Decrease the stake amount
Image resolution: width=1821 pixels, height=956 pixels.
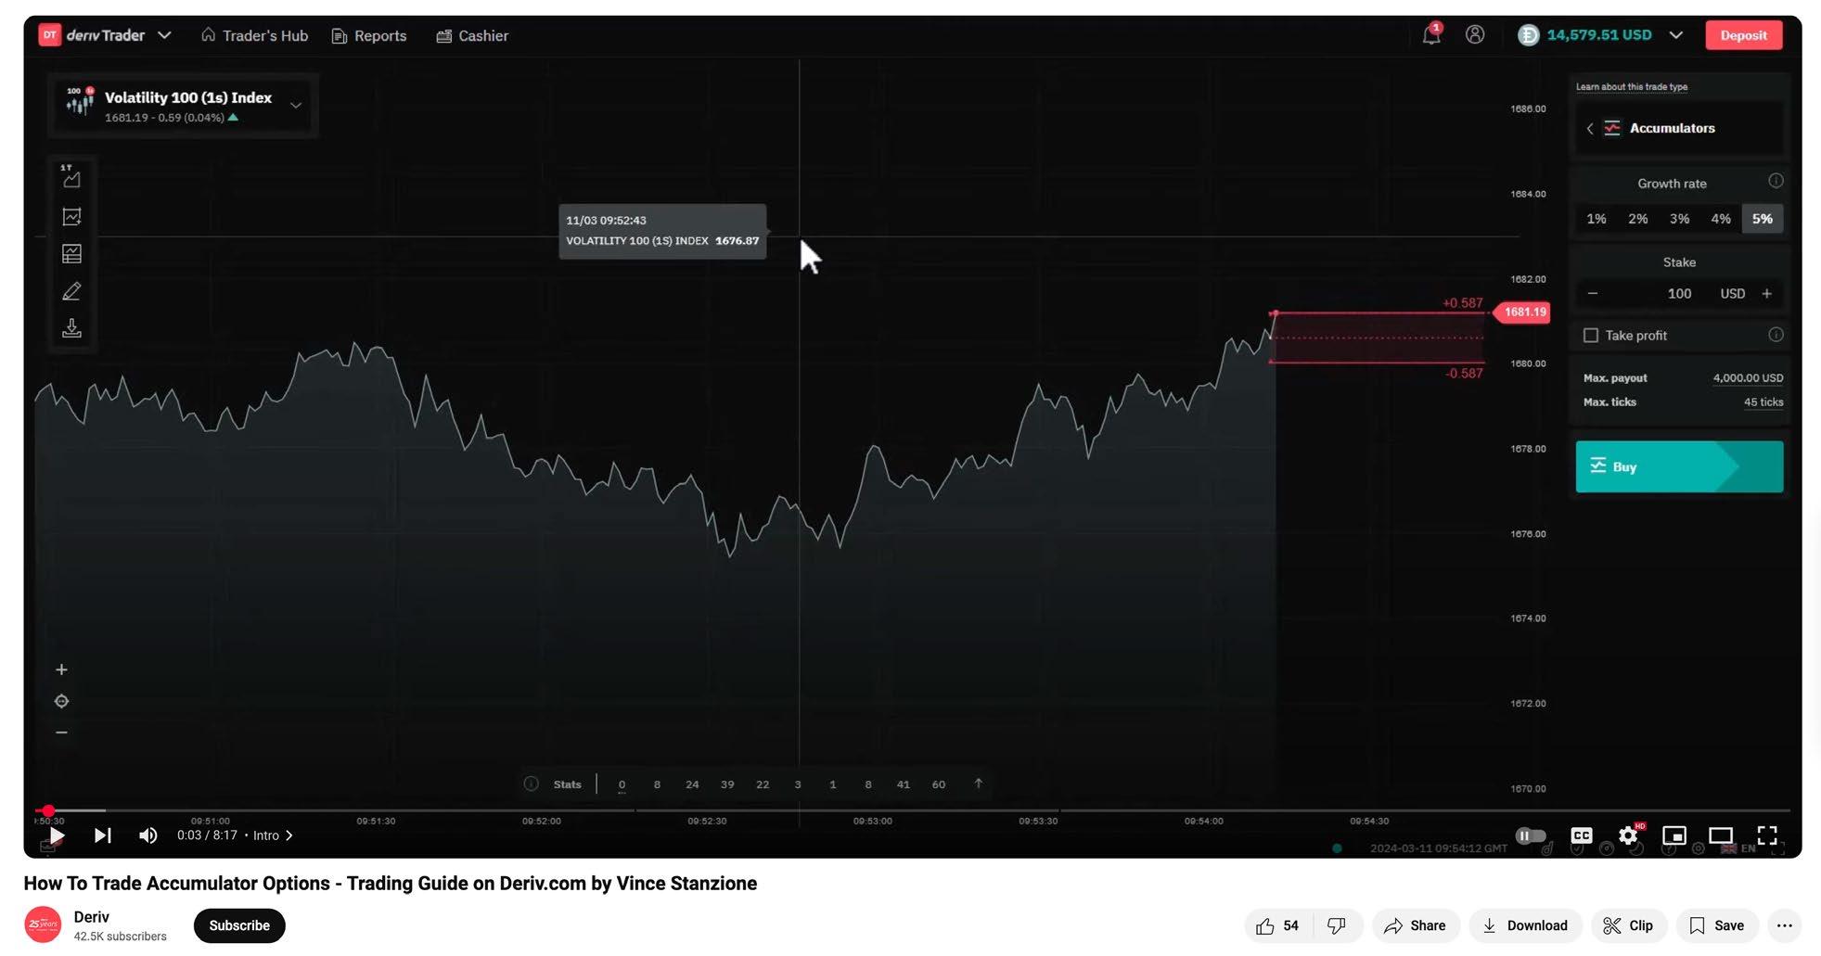(1592, 293)
